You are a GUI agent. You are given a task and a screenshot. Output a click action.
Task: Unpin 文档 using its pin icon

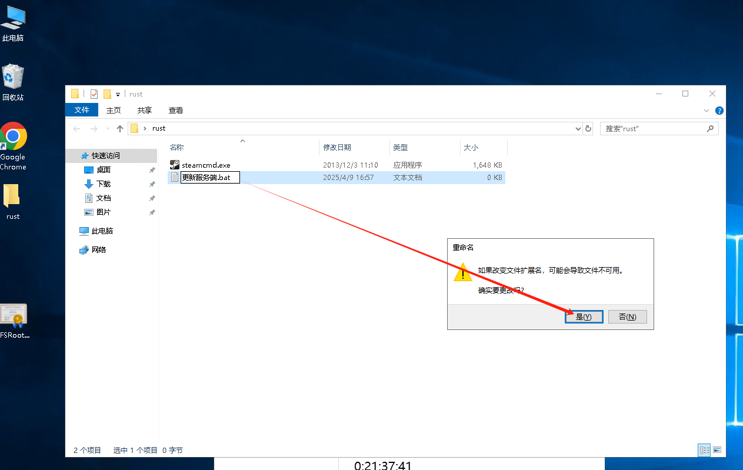(x=152, y=198)
